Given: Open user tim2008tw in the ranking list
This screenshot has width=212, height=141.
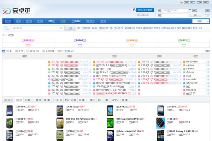Looking at the screenshot, I should pyautogui.click(x=192, y=62).
